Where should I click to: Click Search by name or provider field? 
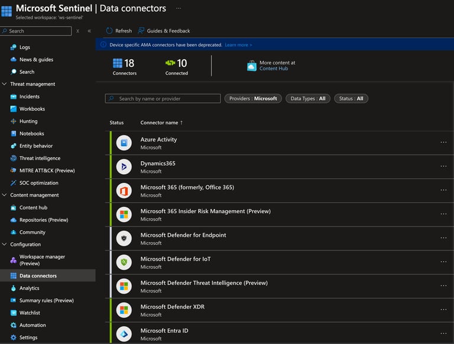tap(163, 98)
